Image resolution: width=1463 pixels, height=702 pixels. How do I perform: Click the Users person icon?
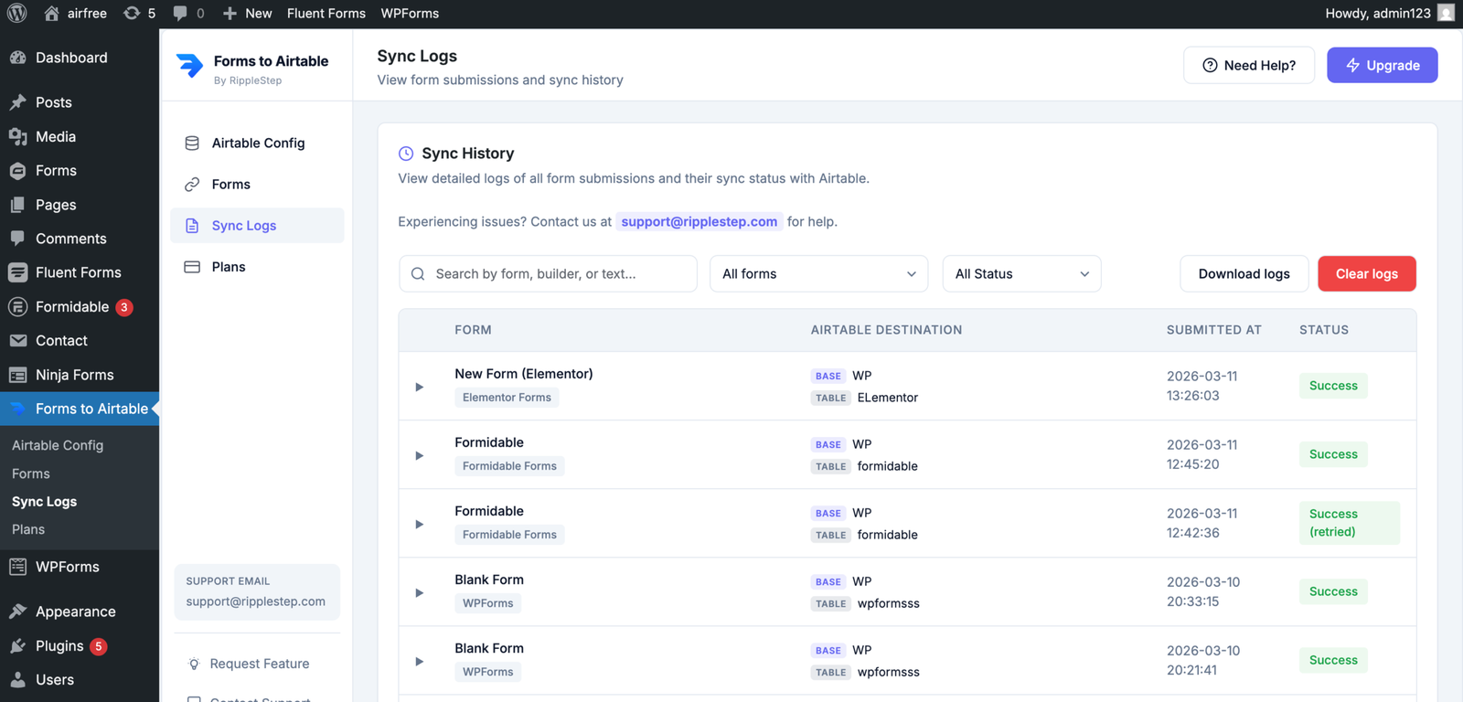click(17, 680)
